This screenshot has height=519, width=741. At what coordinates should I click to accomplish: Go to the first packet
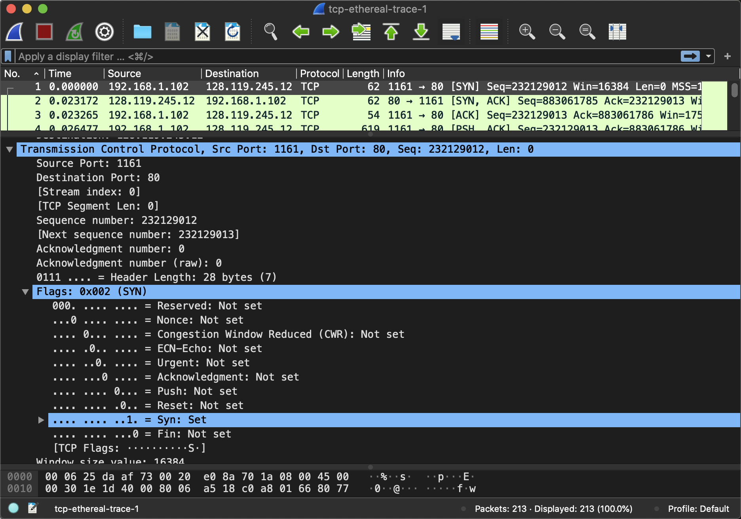[391, 32]
